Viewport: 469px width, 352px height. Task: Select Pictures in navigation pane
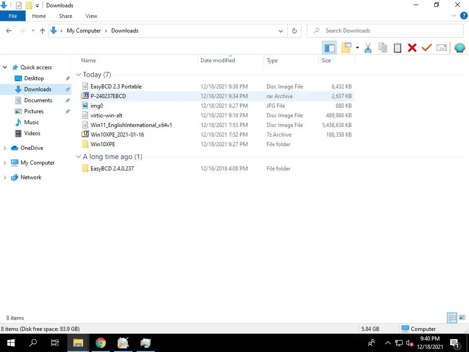pos(34,111)
